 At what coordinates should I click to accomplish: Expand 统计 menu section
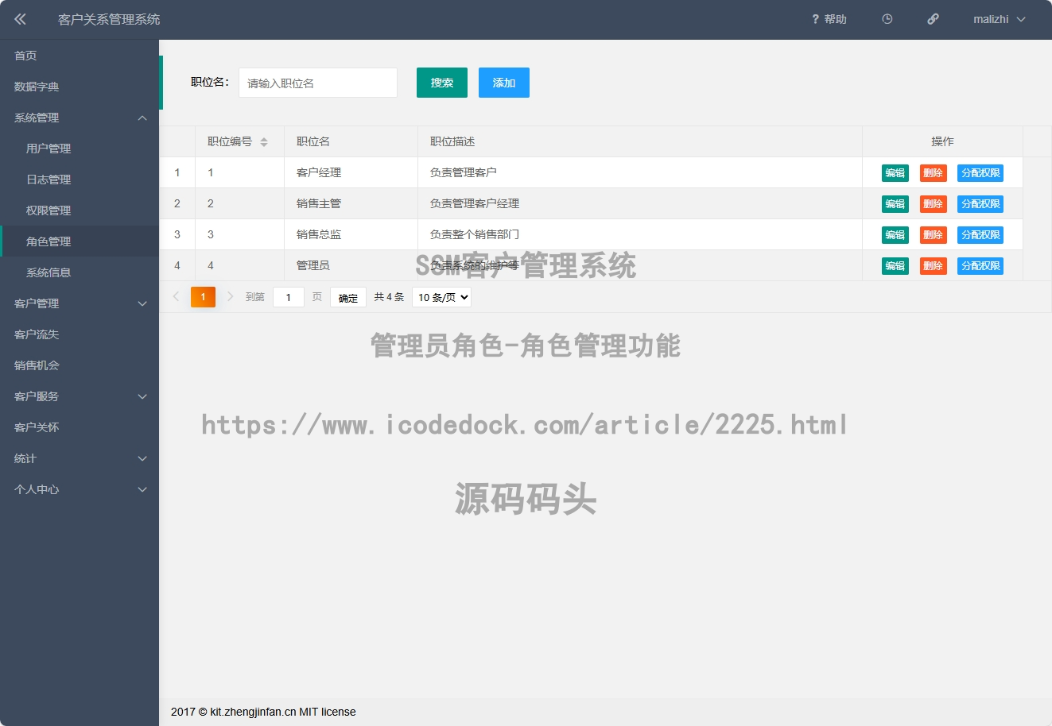(x=80, y=458)
